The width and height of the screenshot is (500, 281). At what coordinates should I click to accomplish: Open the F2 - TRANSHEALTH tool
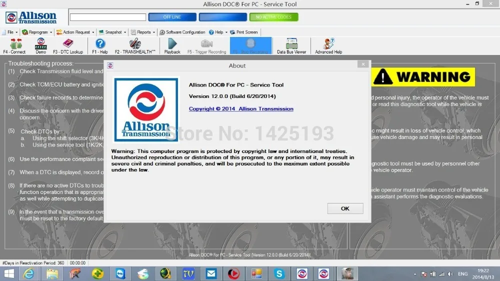coord(135,46)
